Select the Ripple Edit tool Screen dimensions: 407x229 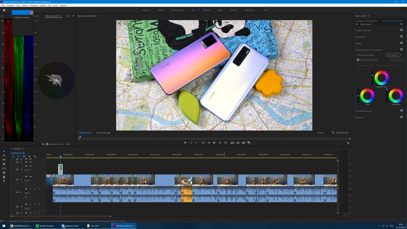[x=4, y=160]
